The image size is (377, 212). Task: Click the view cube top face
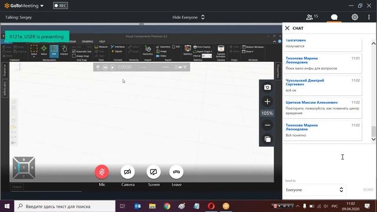click(x=24, y=167)
